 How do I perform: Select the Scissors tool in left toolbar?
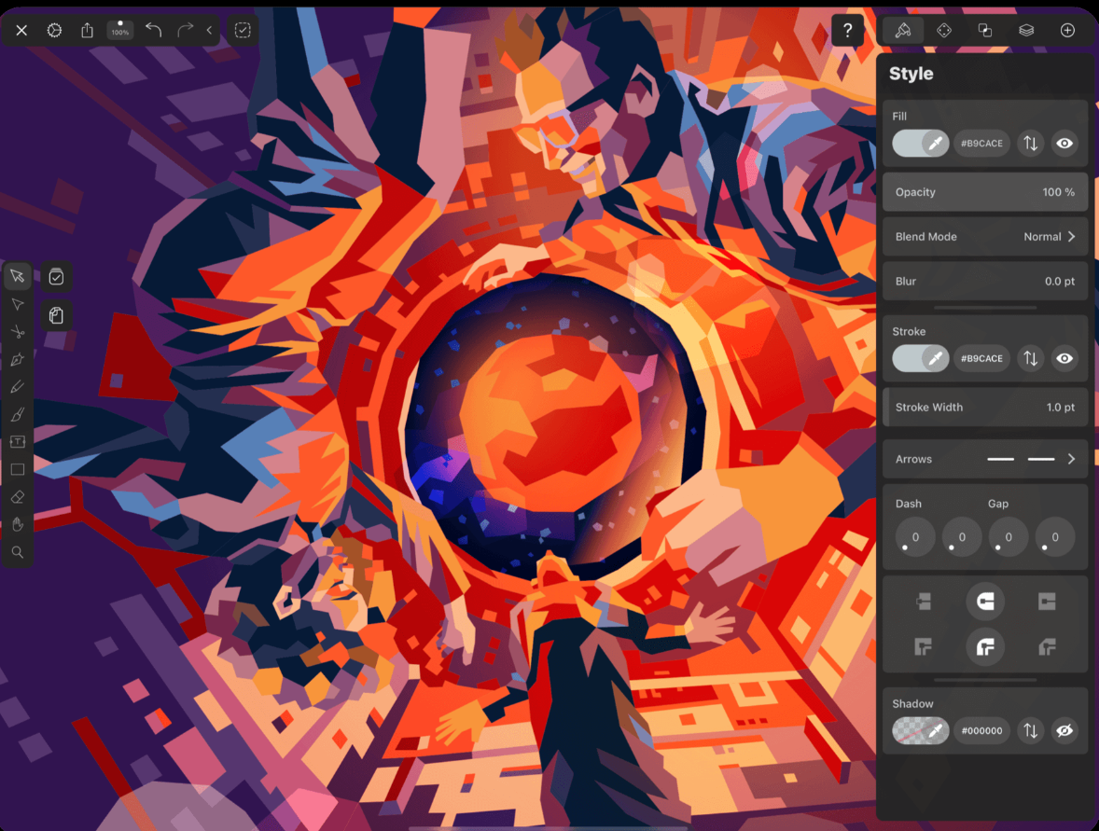(18, 331)
